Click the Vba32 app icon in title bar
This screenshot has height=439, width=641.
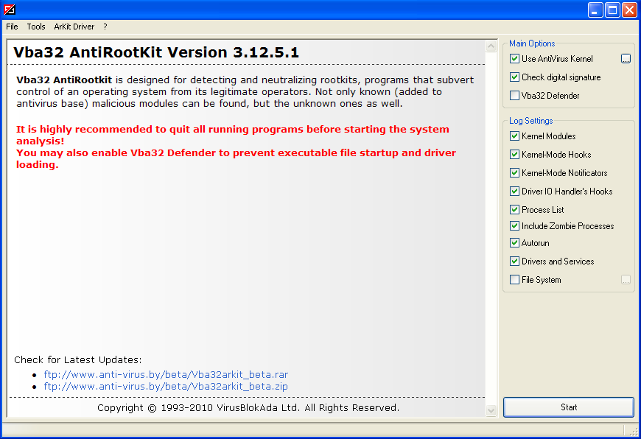coord(10,9)
